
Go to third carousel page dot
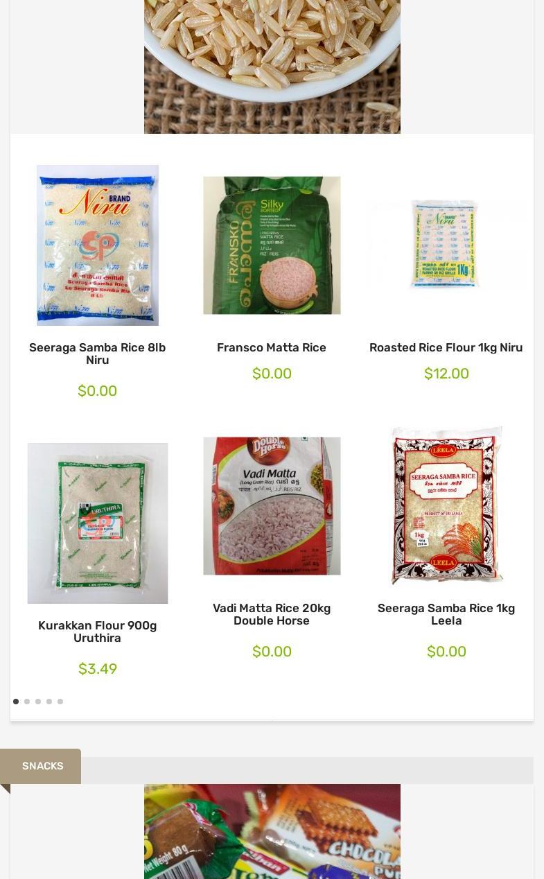(x=38, y=702)
